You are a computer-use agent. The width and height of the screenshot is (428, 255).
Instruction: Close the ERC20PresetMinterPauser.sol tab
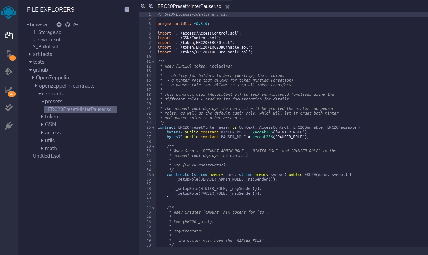point(227,7)
